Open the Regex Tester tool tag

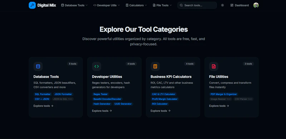click(100, 94)
